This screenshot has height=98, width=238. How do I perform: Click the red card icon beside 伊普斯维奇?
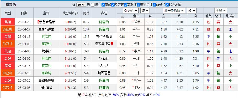[38, 22]
